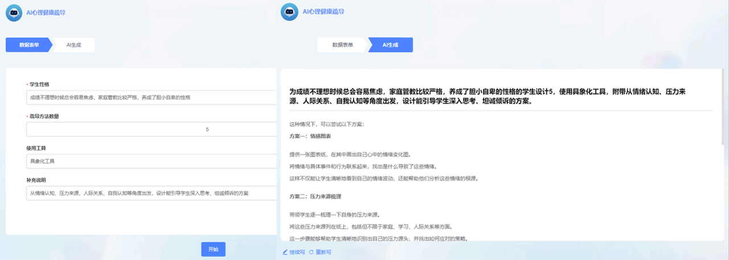The width and height of the screenshot is (729, 260).
Task: Click the 继续写 link text
Action: (x=297, y=251)
